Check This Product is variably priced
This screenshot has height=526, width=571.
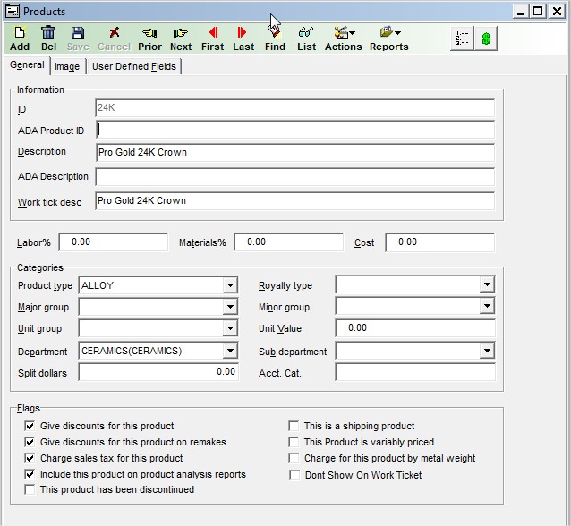[x=294, y=442]
